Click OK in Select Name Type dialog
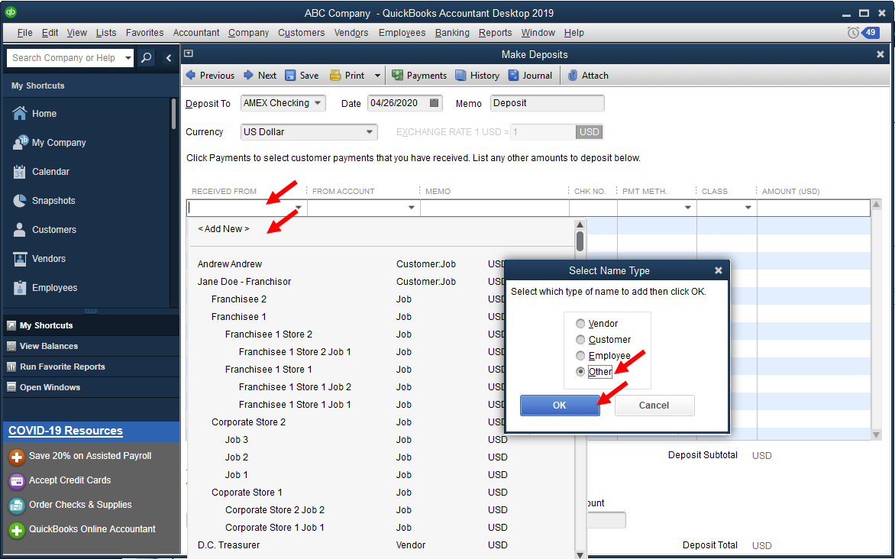This screenshot has width=895, height=559. click(560, 406)
